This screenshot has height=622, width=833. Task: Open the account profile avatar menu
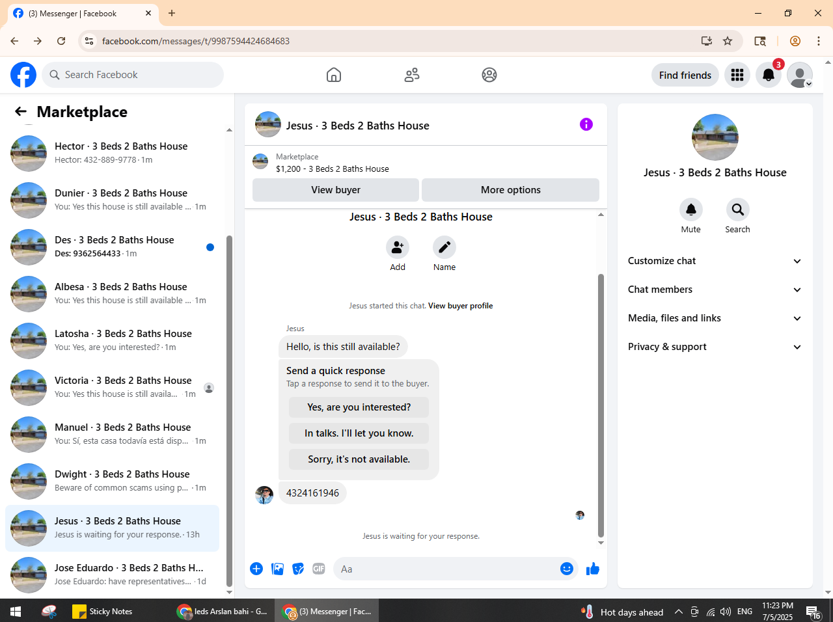tap(800, 75)
